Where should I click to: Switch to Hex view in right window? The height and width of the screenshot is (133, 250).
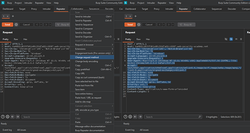[148, 39]
